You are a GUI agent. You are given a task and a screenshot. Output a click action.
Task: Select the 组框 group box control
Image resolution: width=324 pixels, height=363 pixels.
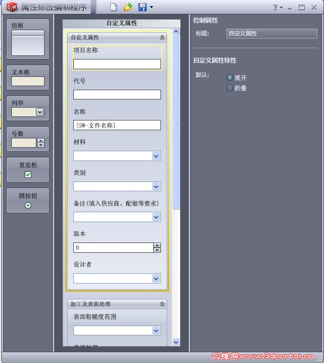(x=28, y=39)
